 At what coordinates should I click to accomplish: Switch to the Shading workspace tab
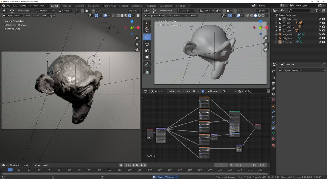pos(123,6)
